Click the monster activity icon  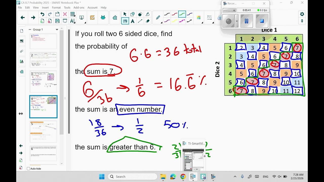coord(103,17)
